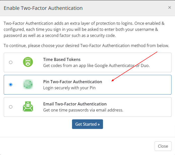Image resolution: width=175 pixels, height=155 pixels.
Task: Click the Enable Two-Factor Authentication header title
Action: [43, 8]
